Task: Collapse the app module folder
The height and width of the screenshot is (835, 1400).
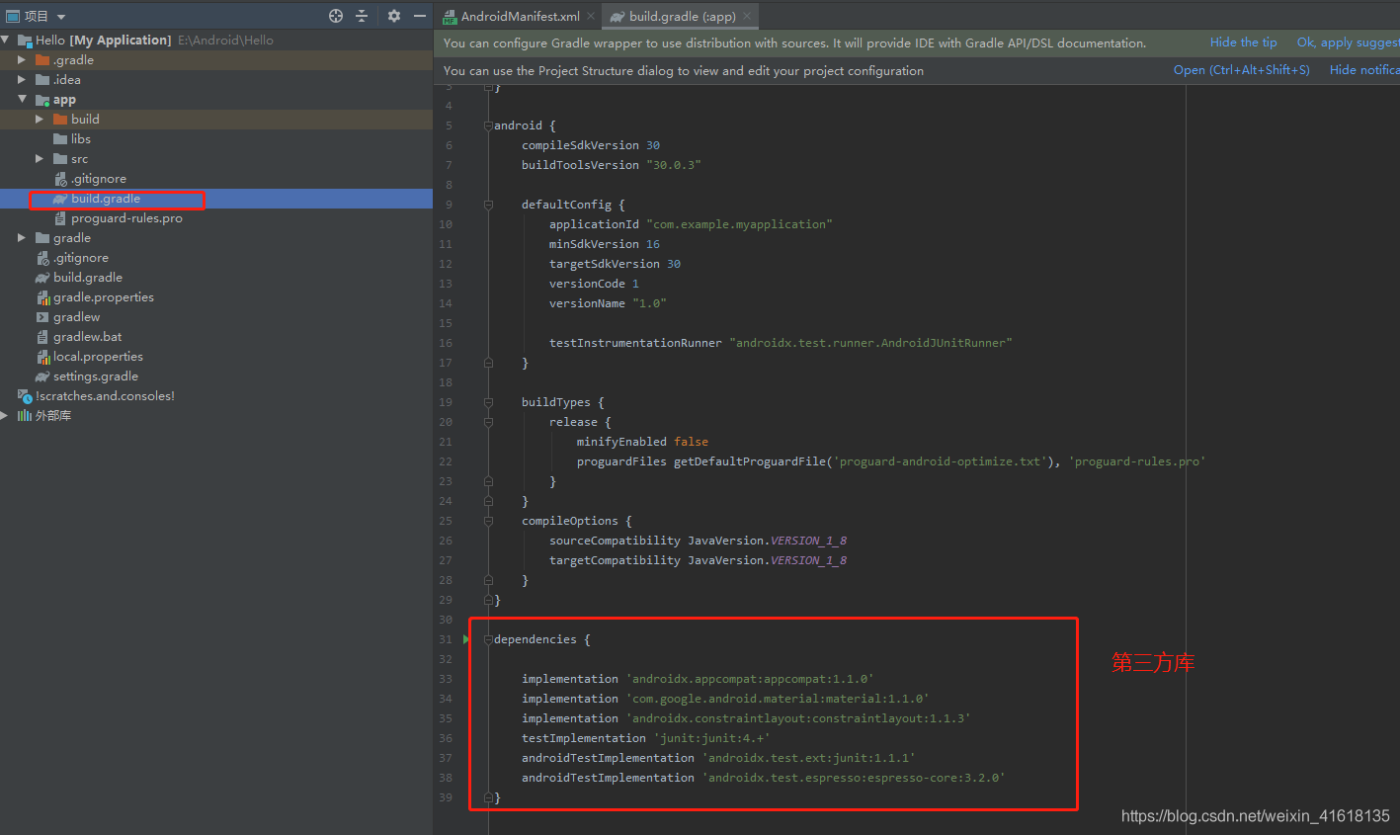Action: (x=22, y=100)
